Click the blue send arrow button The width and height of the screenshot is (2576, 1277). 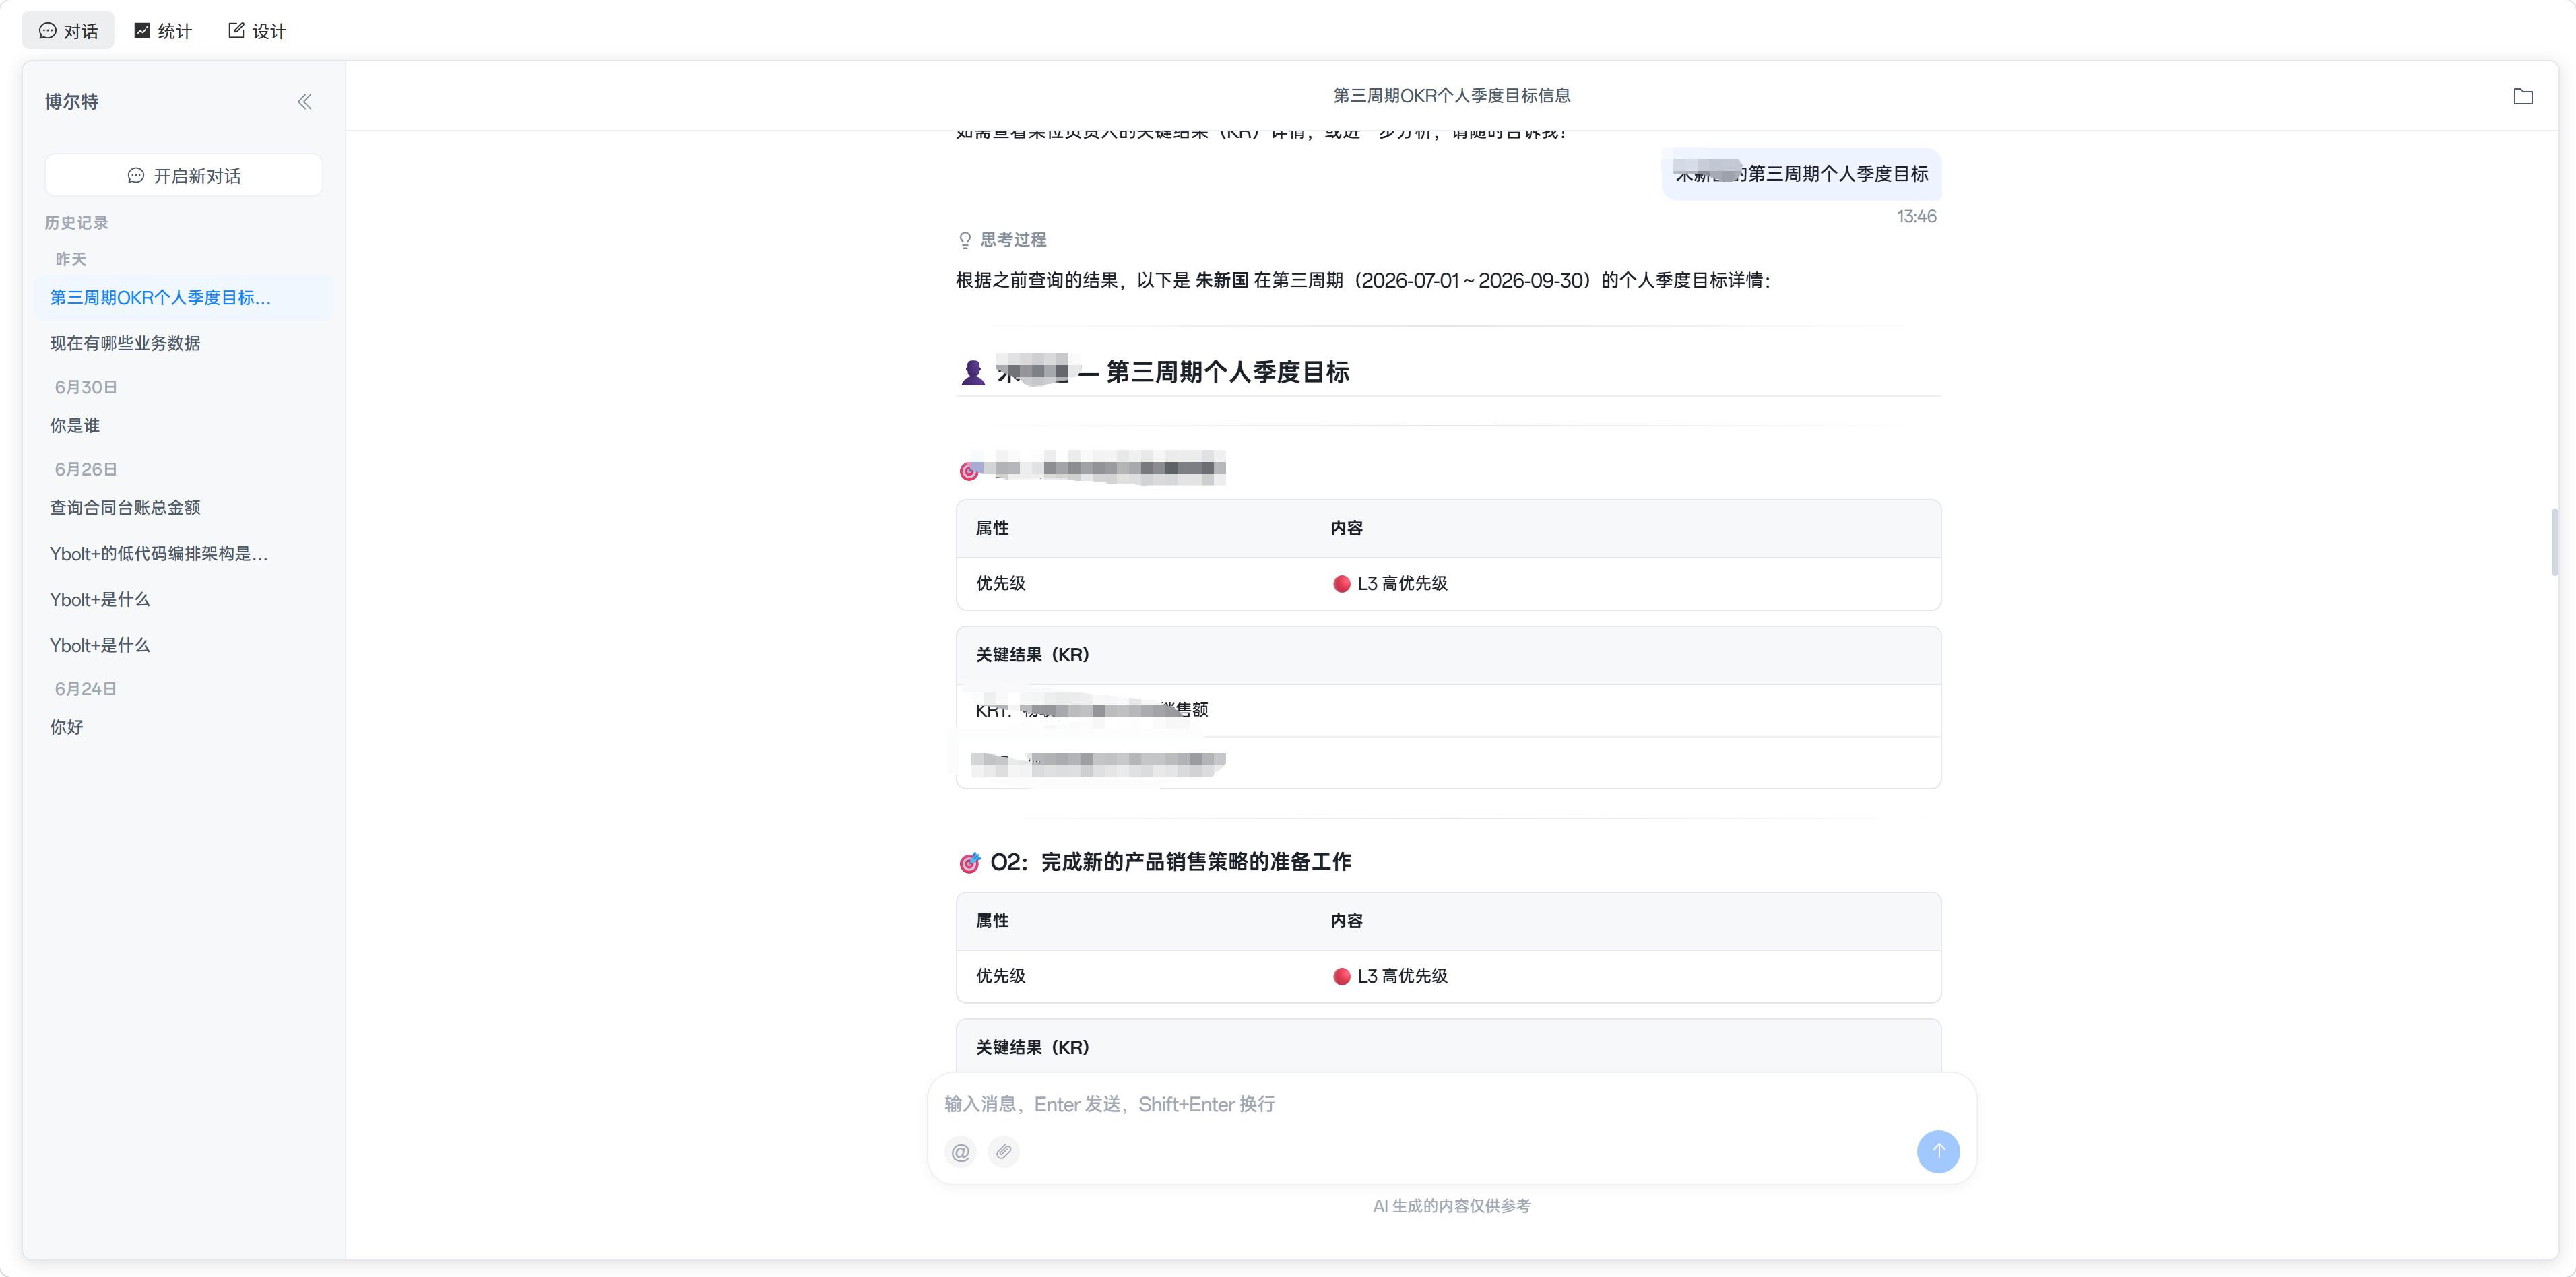[1938, 1152]
